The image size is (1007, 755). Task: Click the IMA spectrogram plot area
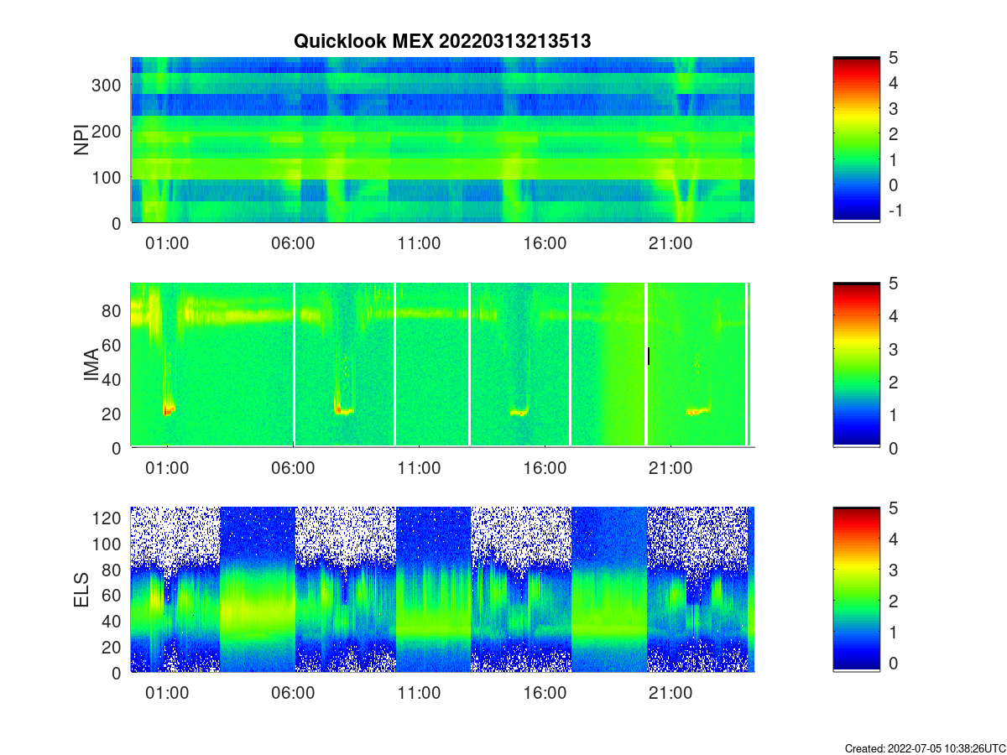(x=442, y=365)
